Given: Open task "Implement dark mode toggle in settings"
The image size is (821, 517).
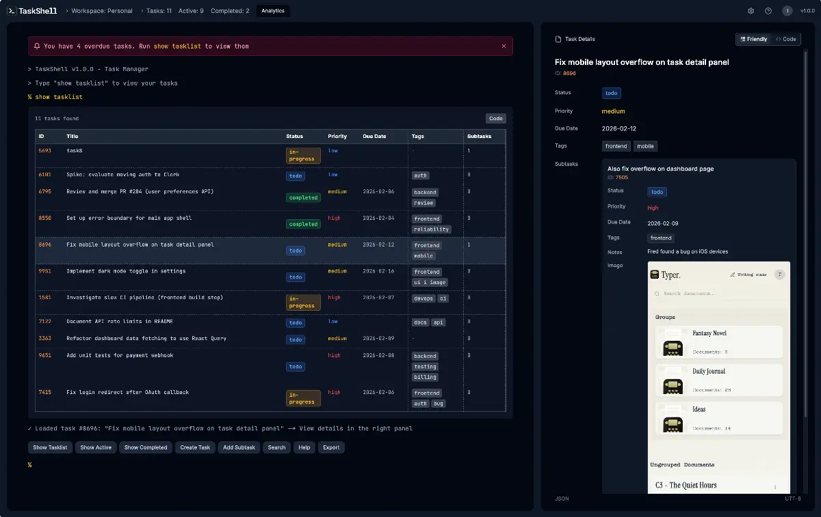Looking at the screenshot, I should click(x=126, y=271).
